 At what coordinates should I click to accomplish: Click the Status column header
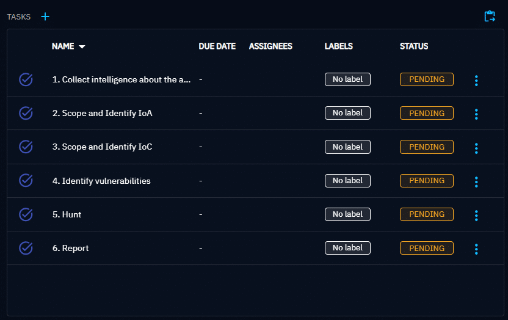click(413, 46)
